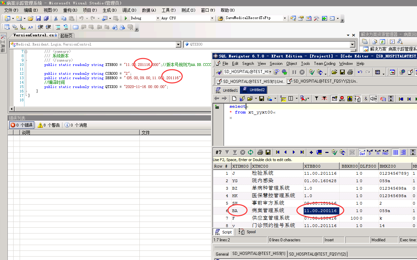Click the 说明 column header in error list

click(x=80, y=133)
